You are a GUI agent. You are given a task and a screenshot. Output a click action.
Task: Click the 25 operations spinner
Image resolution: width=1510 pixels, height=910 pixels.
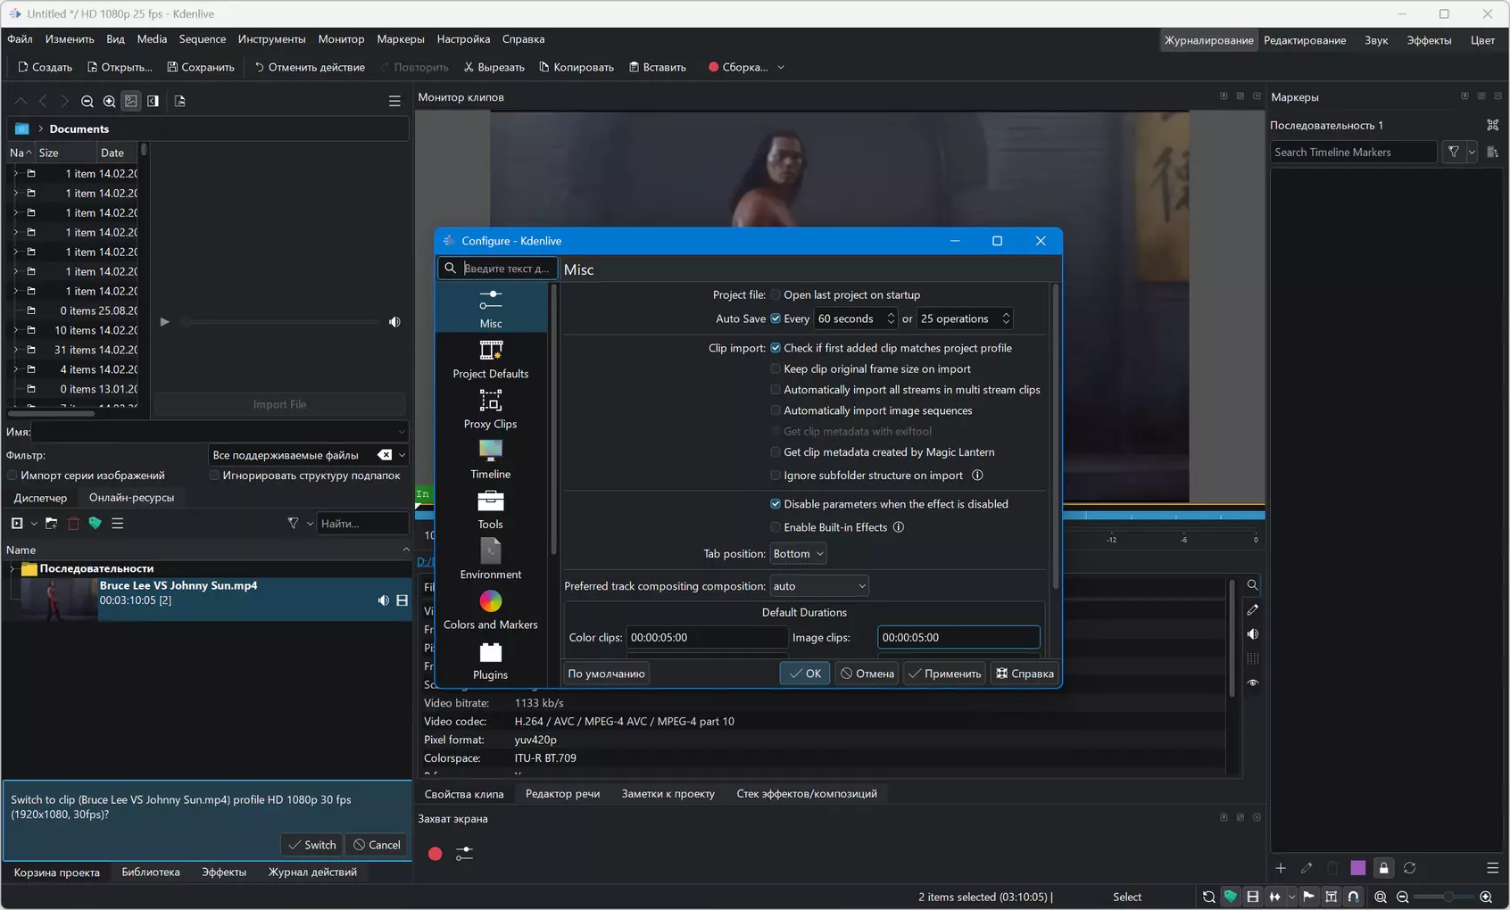point(965,318)
